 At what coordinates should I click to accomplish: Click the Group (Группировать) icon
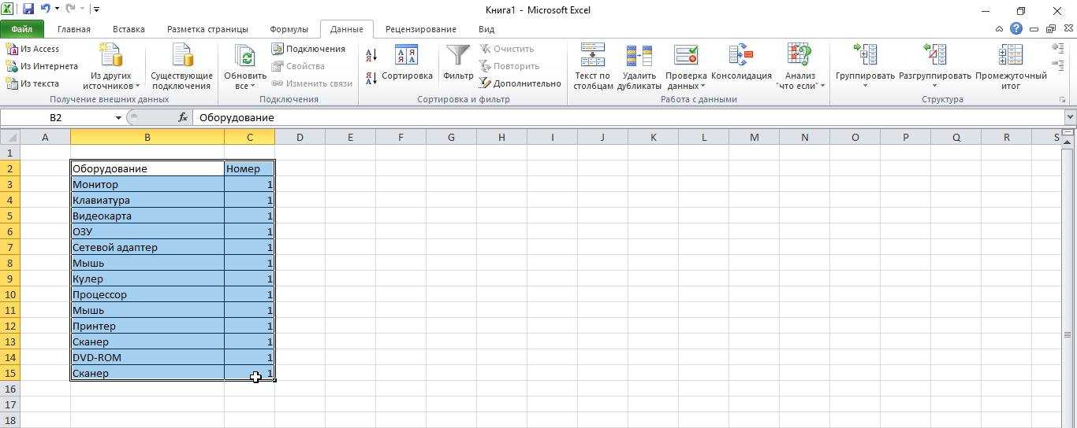click(x=865, y=55)
